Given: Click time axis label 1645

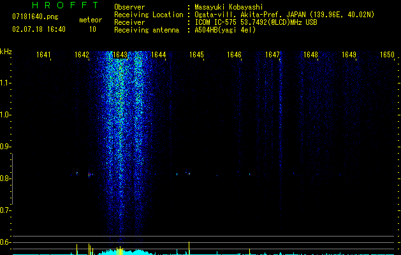Looking at the screenshot, I should click(x=196, y=54).
